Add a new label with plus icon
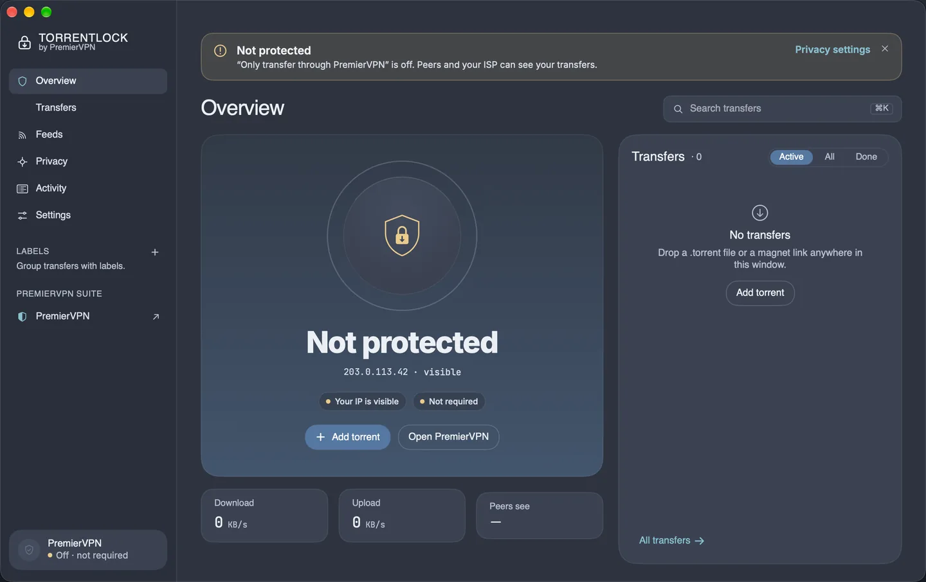 point(155,252)
